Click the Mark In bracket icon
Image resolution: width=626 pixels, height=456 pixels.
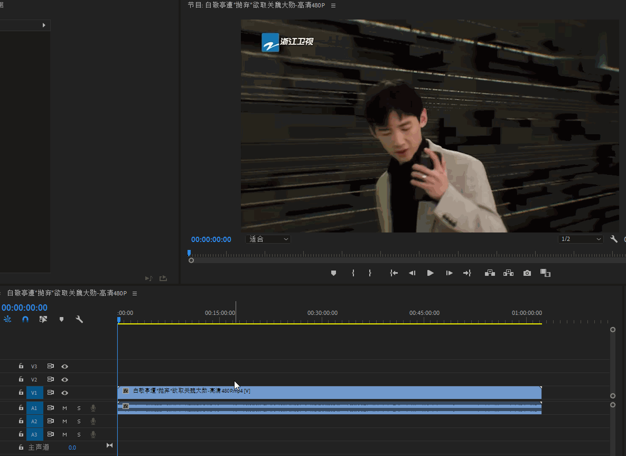pyautogui.click(x=353, y=273)
